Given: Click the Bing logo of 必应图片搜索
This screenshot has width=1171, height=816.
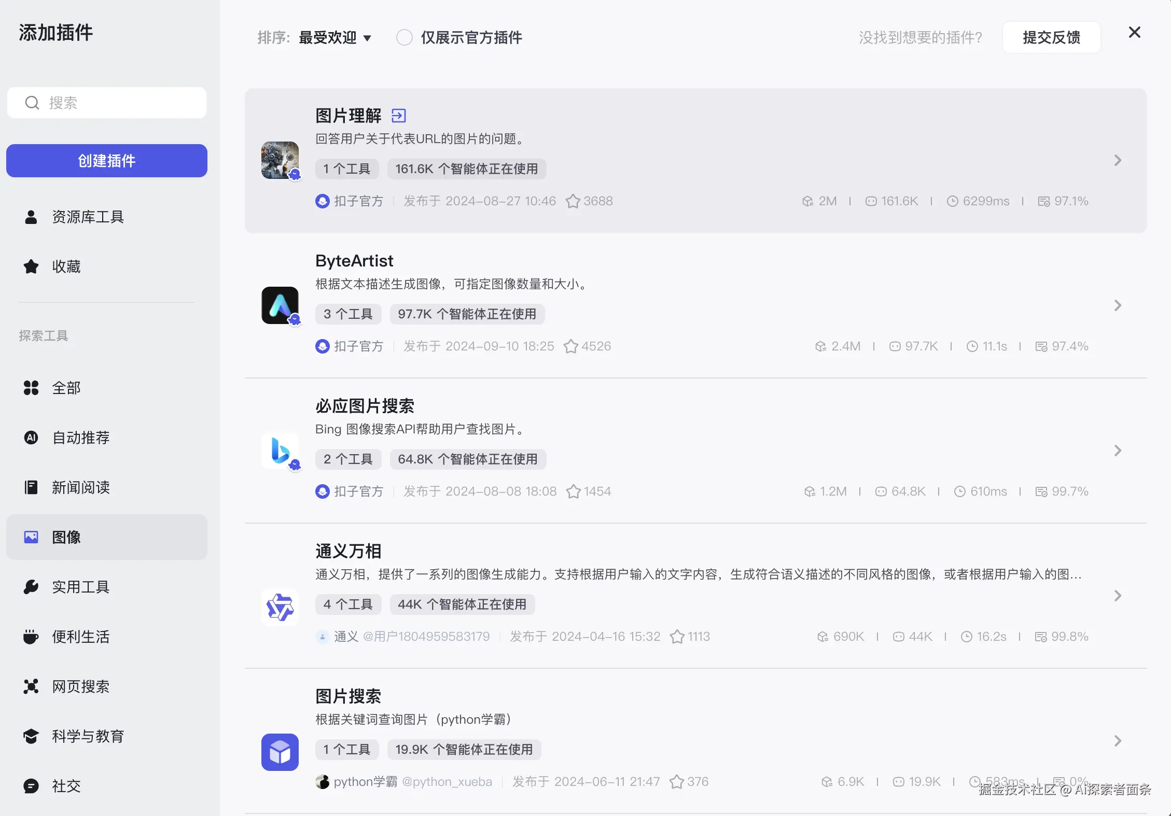Looking at the screenshot, I should [280, 451].
